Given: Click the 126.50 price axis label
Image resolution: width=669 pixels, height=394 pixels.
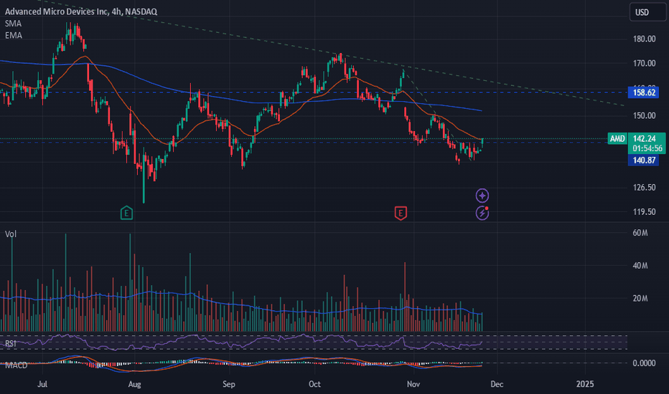Looking at the screenshot, I should pos(645,188).
